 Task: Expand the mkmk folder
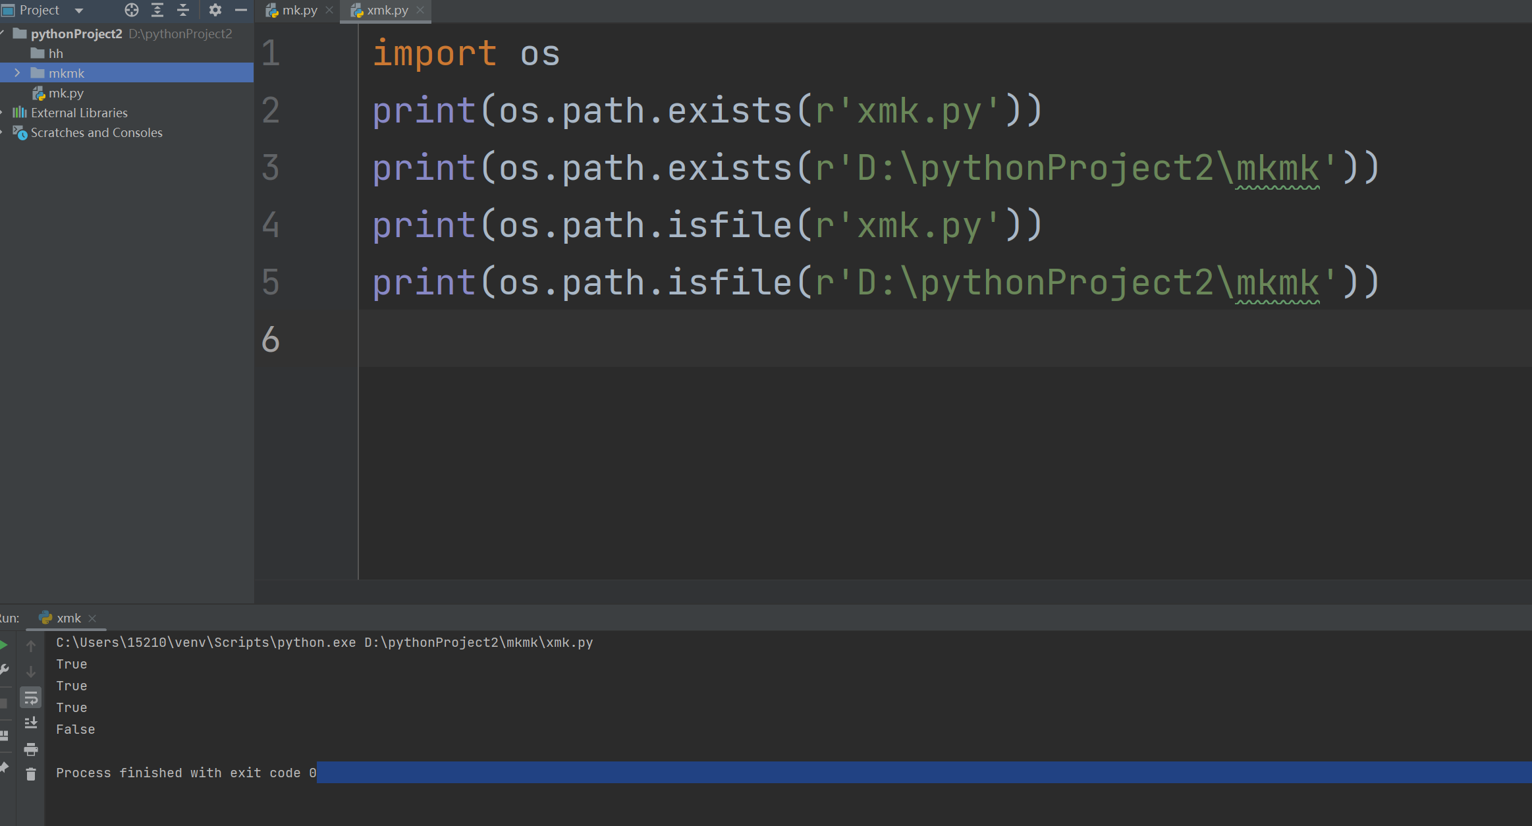coord(17,73)
